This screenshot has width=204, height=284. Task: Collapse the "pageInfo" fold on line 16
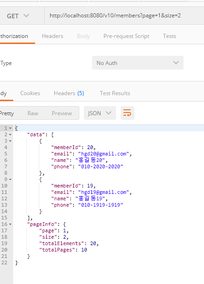pos(10,224)
